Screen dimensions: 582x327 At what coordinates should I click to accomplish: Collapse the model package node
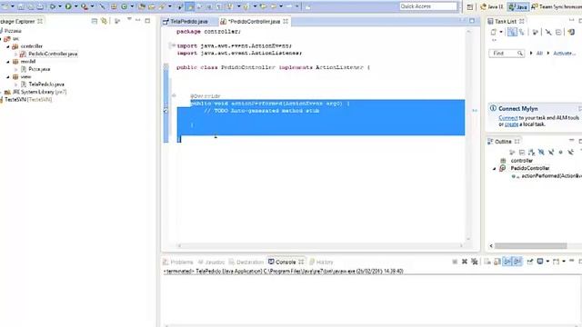8,62
